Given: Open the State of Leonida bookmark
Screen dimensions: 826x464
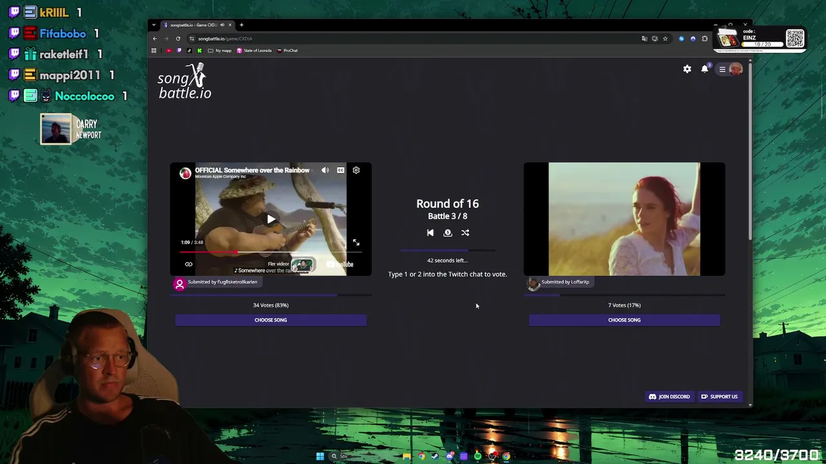Looking at the screenshot, I should tap(254, 50).
